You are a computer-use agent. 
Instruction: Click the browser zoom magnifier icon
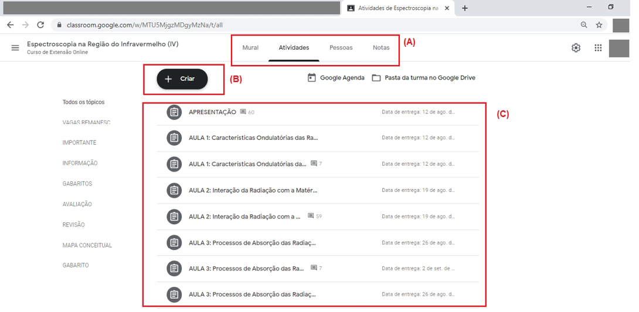pyautogui.click(x=584, y=25)
